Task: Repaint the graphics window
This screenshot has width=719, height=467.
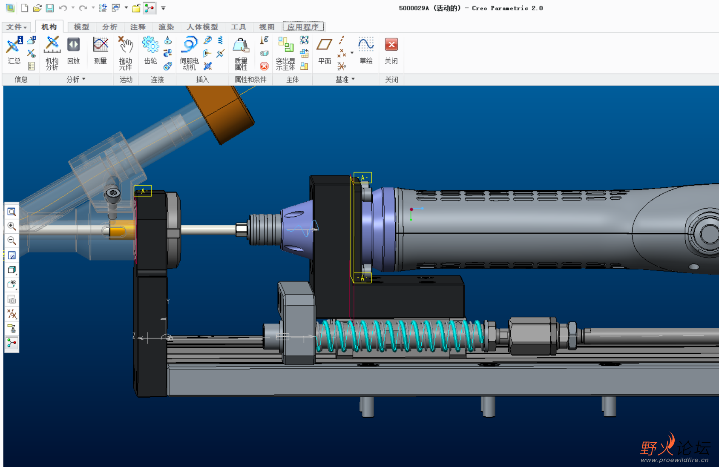Action: pyautogui.click(x=12, y=255)
